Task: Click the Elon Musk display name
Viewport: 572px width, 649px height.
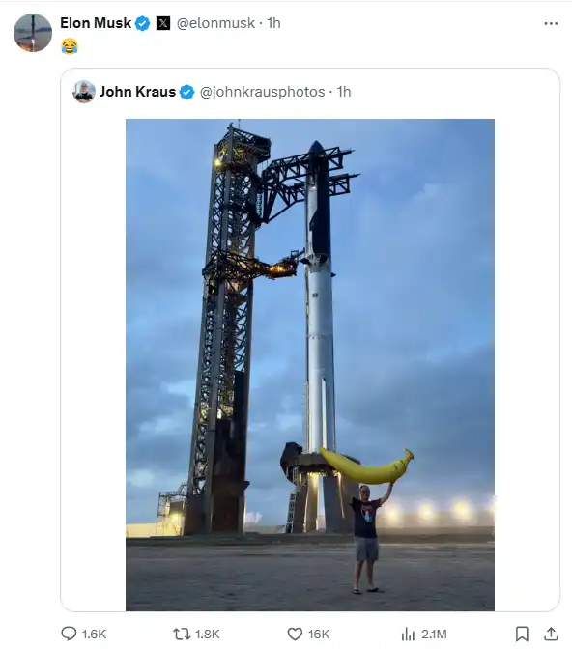Action: (96, 23)
